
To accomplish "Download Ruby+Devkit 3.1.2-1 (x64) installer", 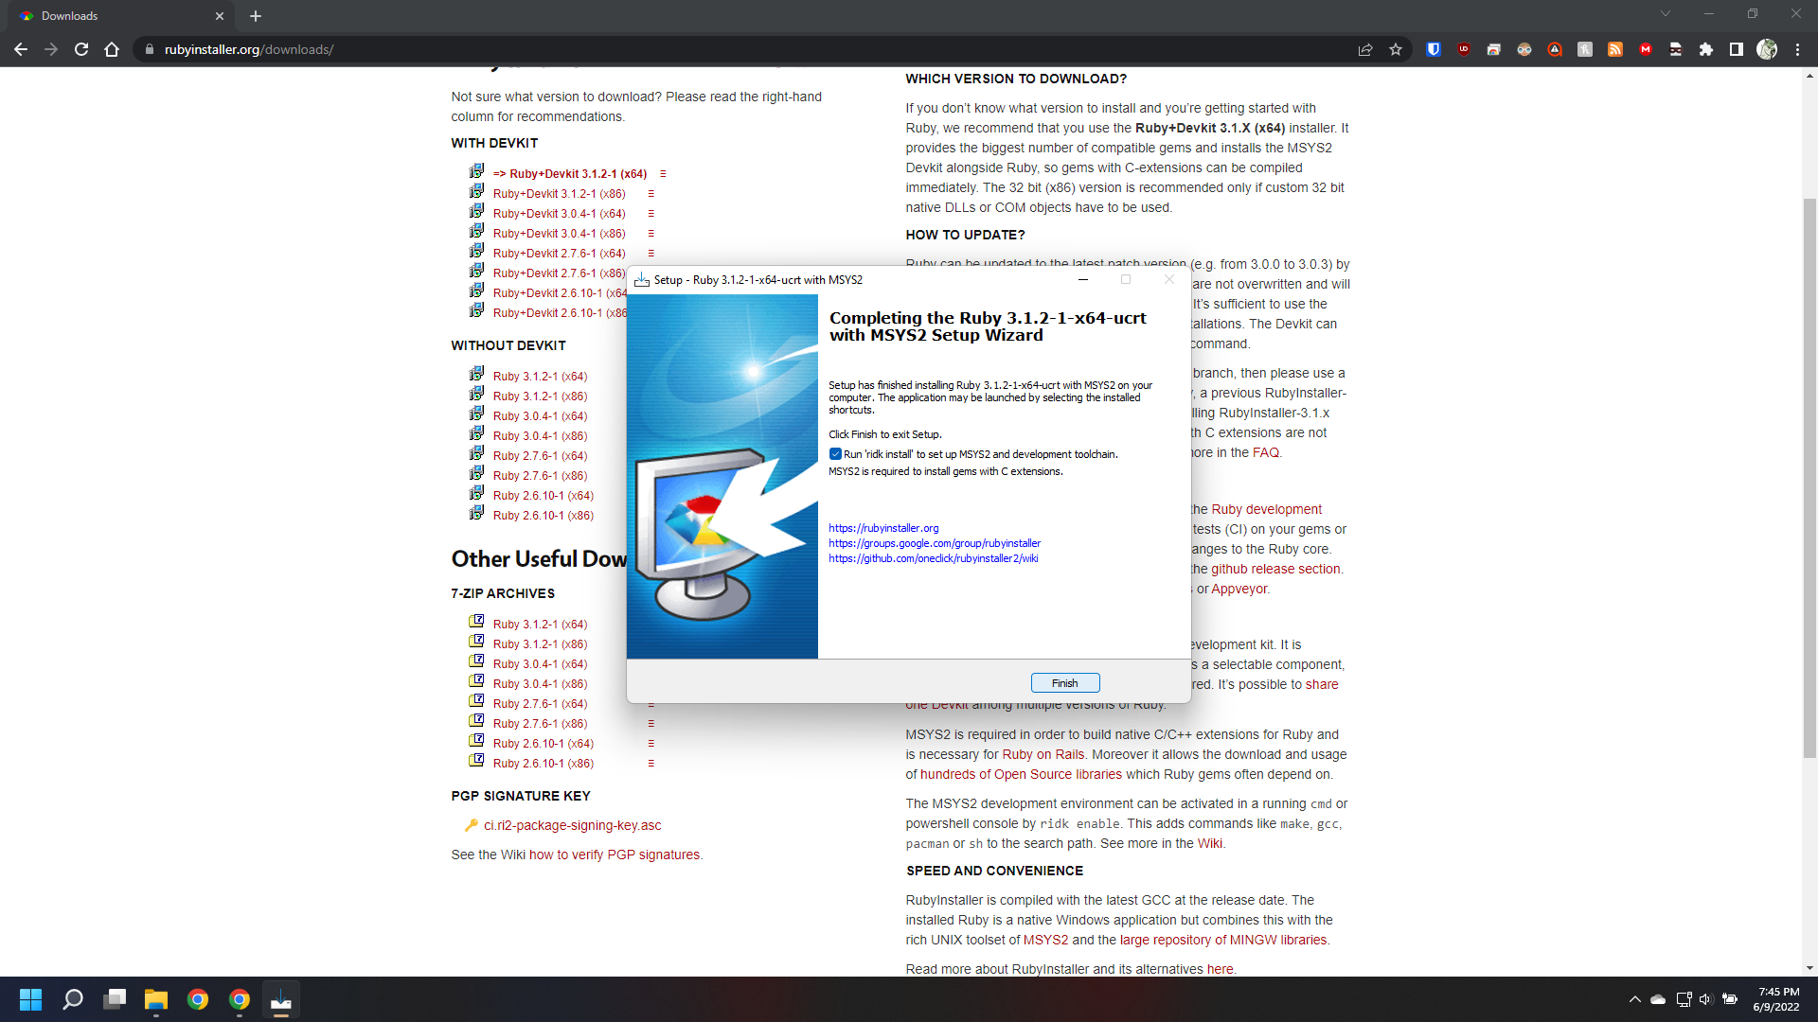I will pyautogui.click(x=570, y=174).
